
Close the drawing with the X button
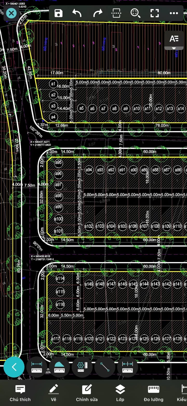(x=11, y=13)
